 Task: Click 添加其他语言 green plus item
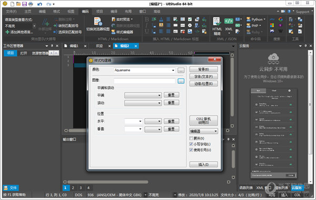point(19,32)
